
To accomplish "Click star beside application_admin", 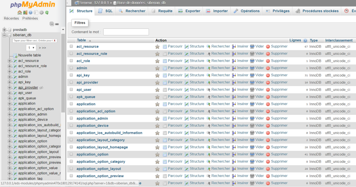I will point(157,118).
